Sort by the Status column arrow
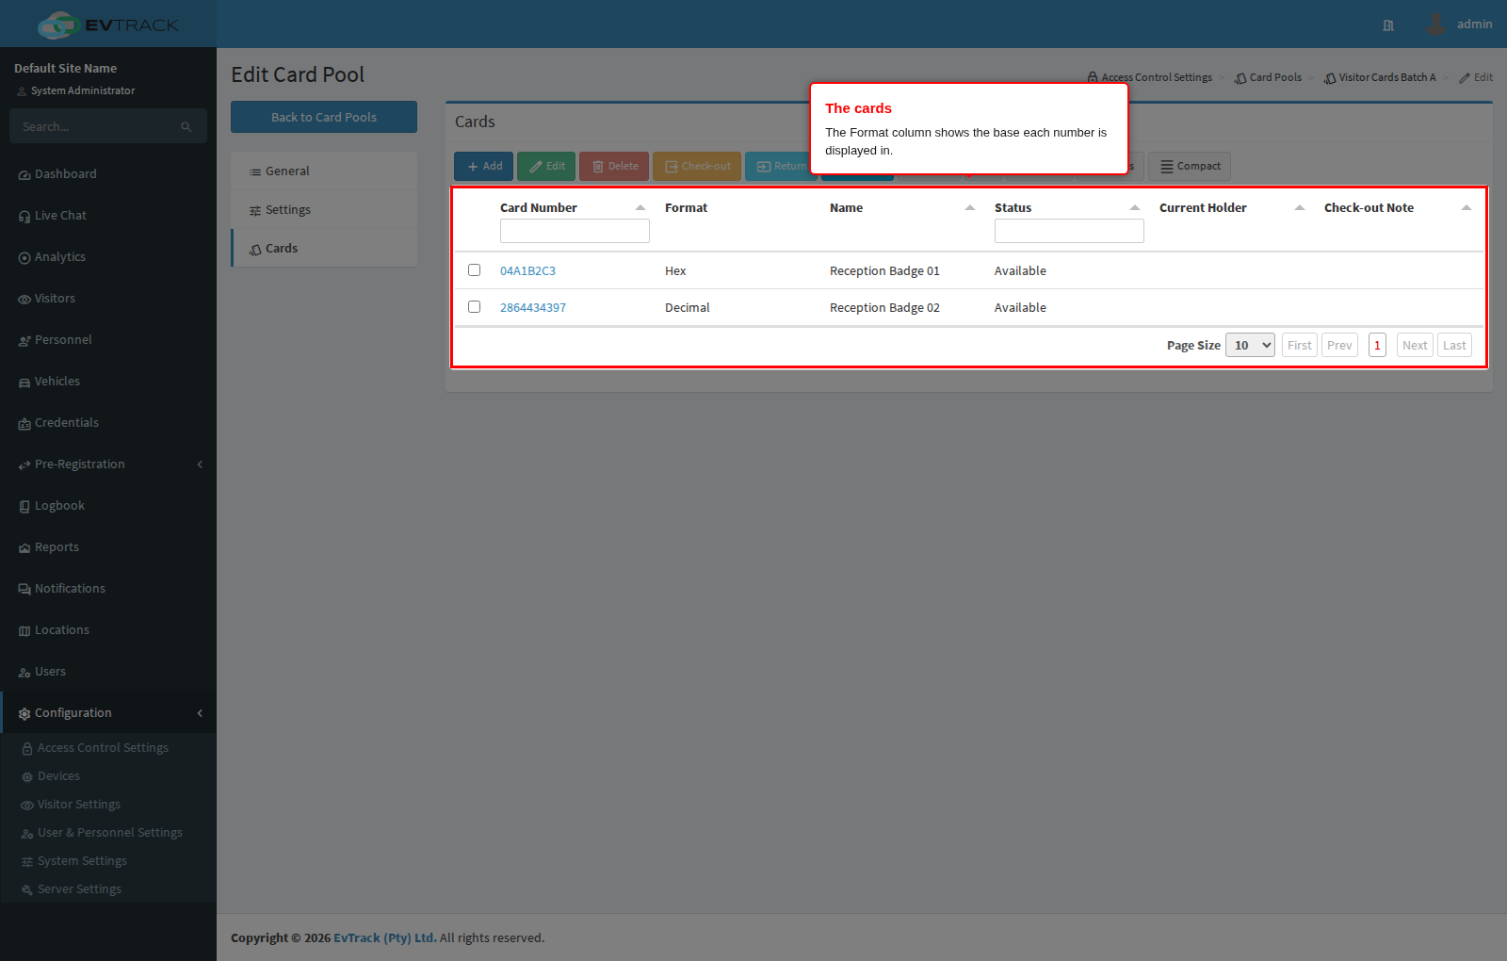 pos(1135,208)
